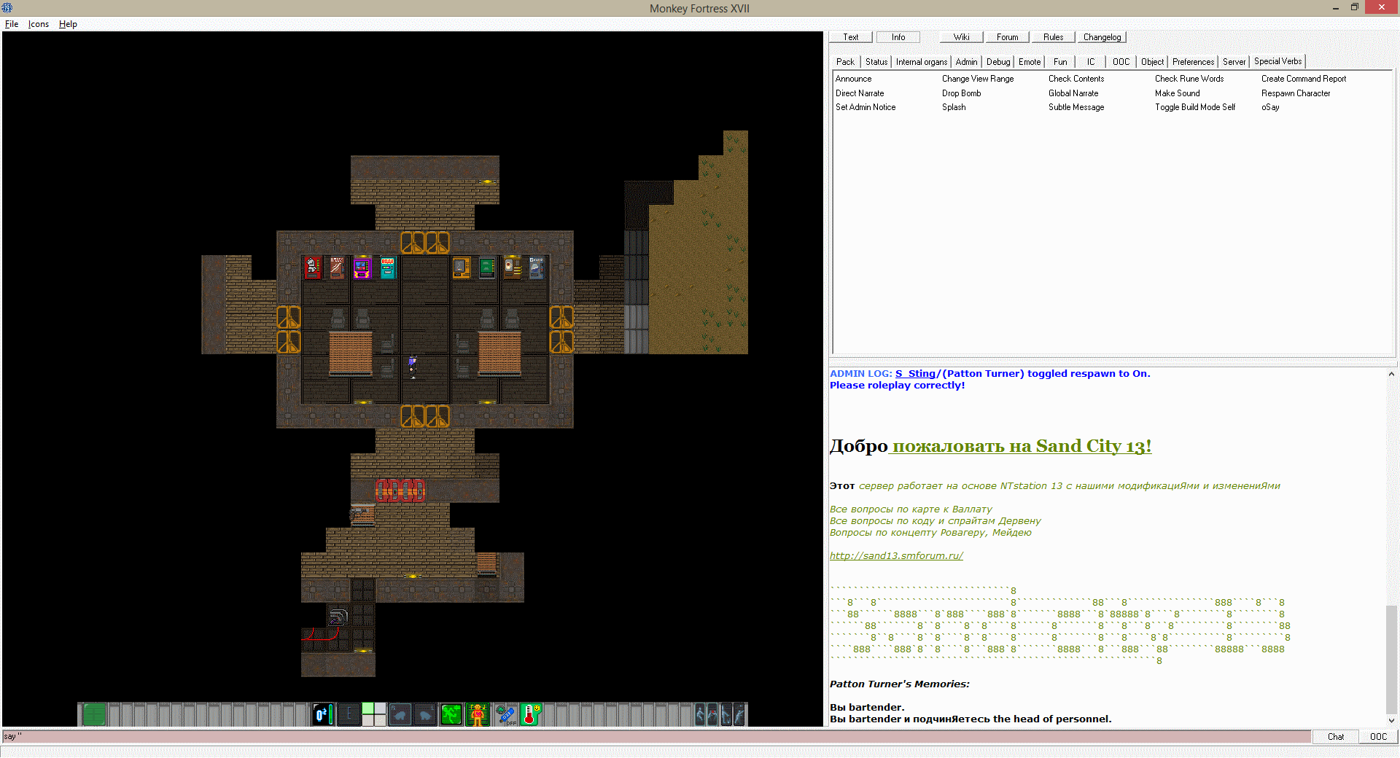1400x758 pixels.
Task: Run the Make Sound verb
Action: click(1177, 93)
